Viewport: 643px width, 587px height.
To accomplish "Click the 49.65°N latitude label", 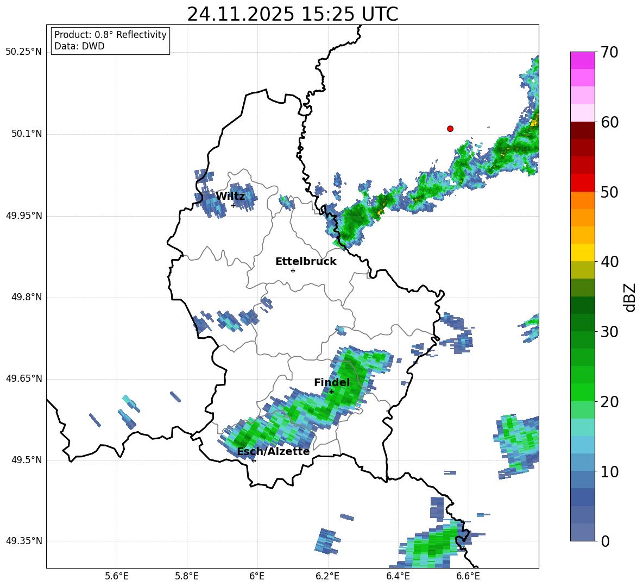I will [x=24, y=378].
